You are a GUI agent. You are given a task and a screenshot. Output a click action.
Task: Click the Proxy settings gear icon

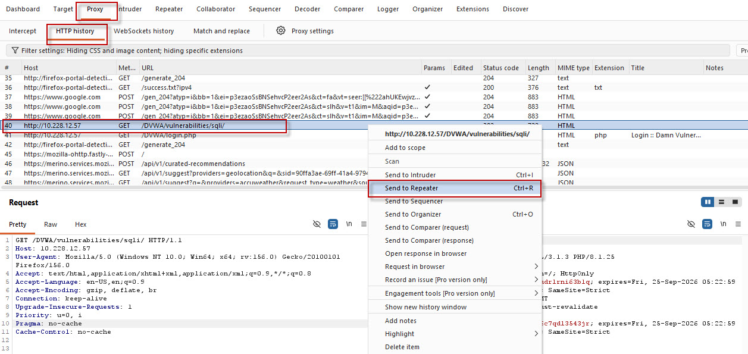281,30
